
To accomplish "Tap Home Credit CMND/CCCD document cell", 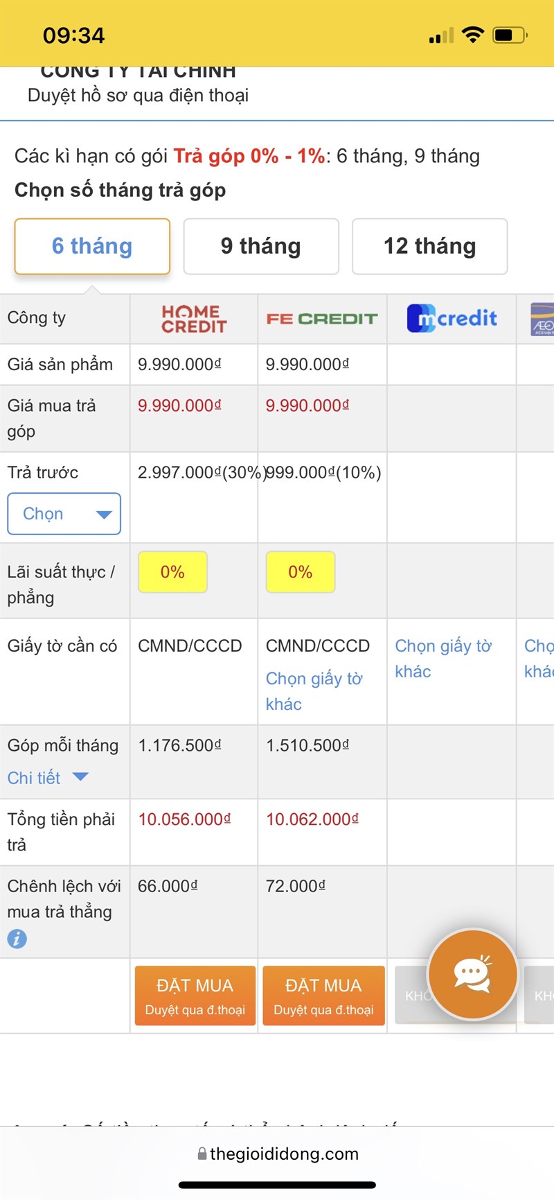I will [x=190, y=646].
